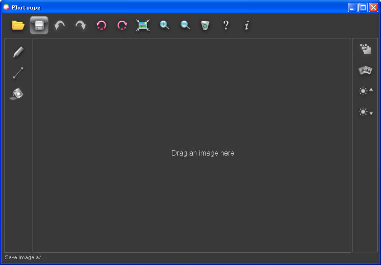Zoom out with the minus magnifier
Image resolution: width=381 pixels, height=265 pixels.
[x=185, y=25]
